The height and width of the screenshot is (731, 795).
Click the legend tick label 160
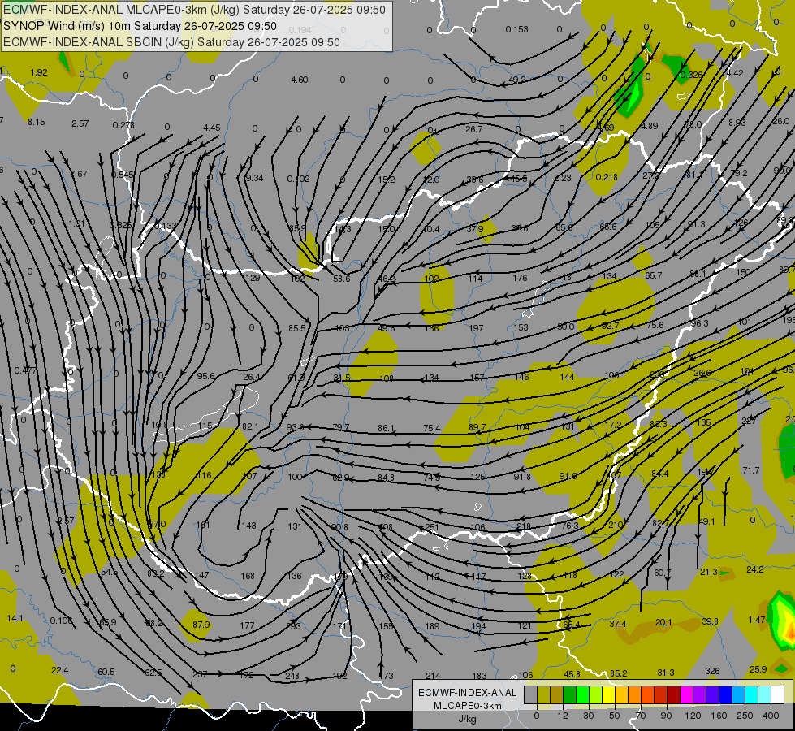[x=719, y=716]
